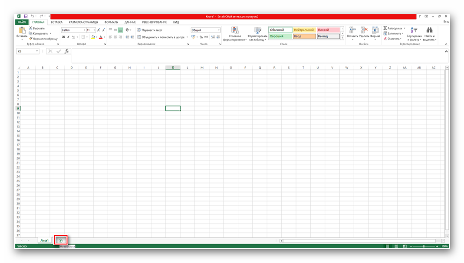464x263 pixels.
Task: Select column K header
Action: point(173,68)
